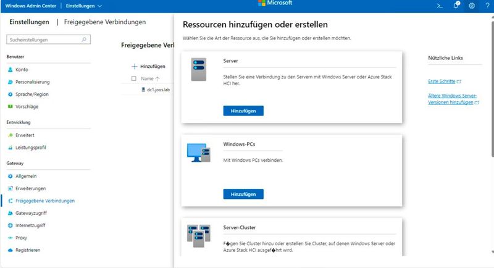Click the Gatewayzugriff icon
Image resolution: width=494 pixels, height=268 pixels.
pyautogui.click(x=10, y=213)
